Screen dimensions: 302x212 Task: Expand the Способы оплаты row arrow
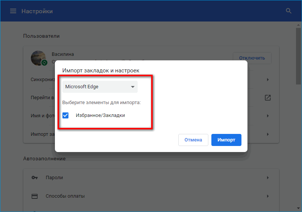click(268, 196)
